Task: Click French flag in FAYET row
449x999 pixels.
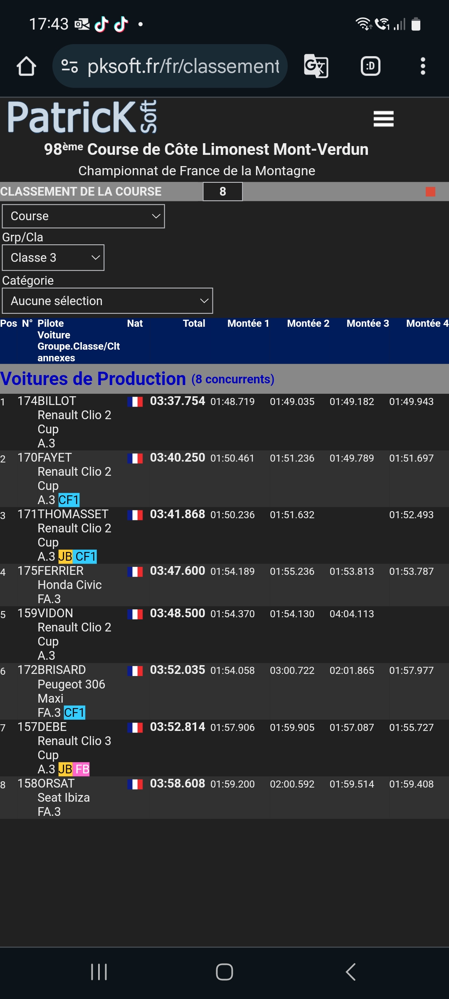Action: 135,458
